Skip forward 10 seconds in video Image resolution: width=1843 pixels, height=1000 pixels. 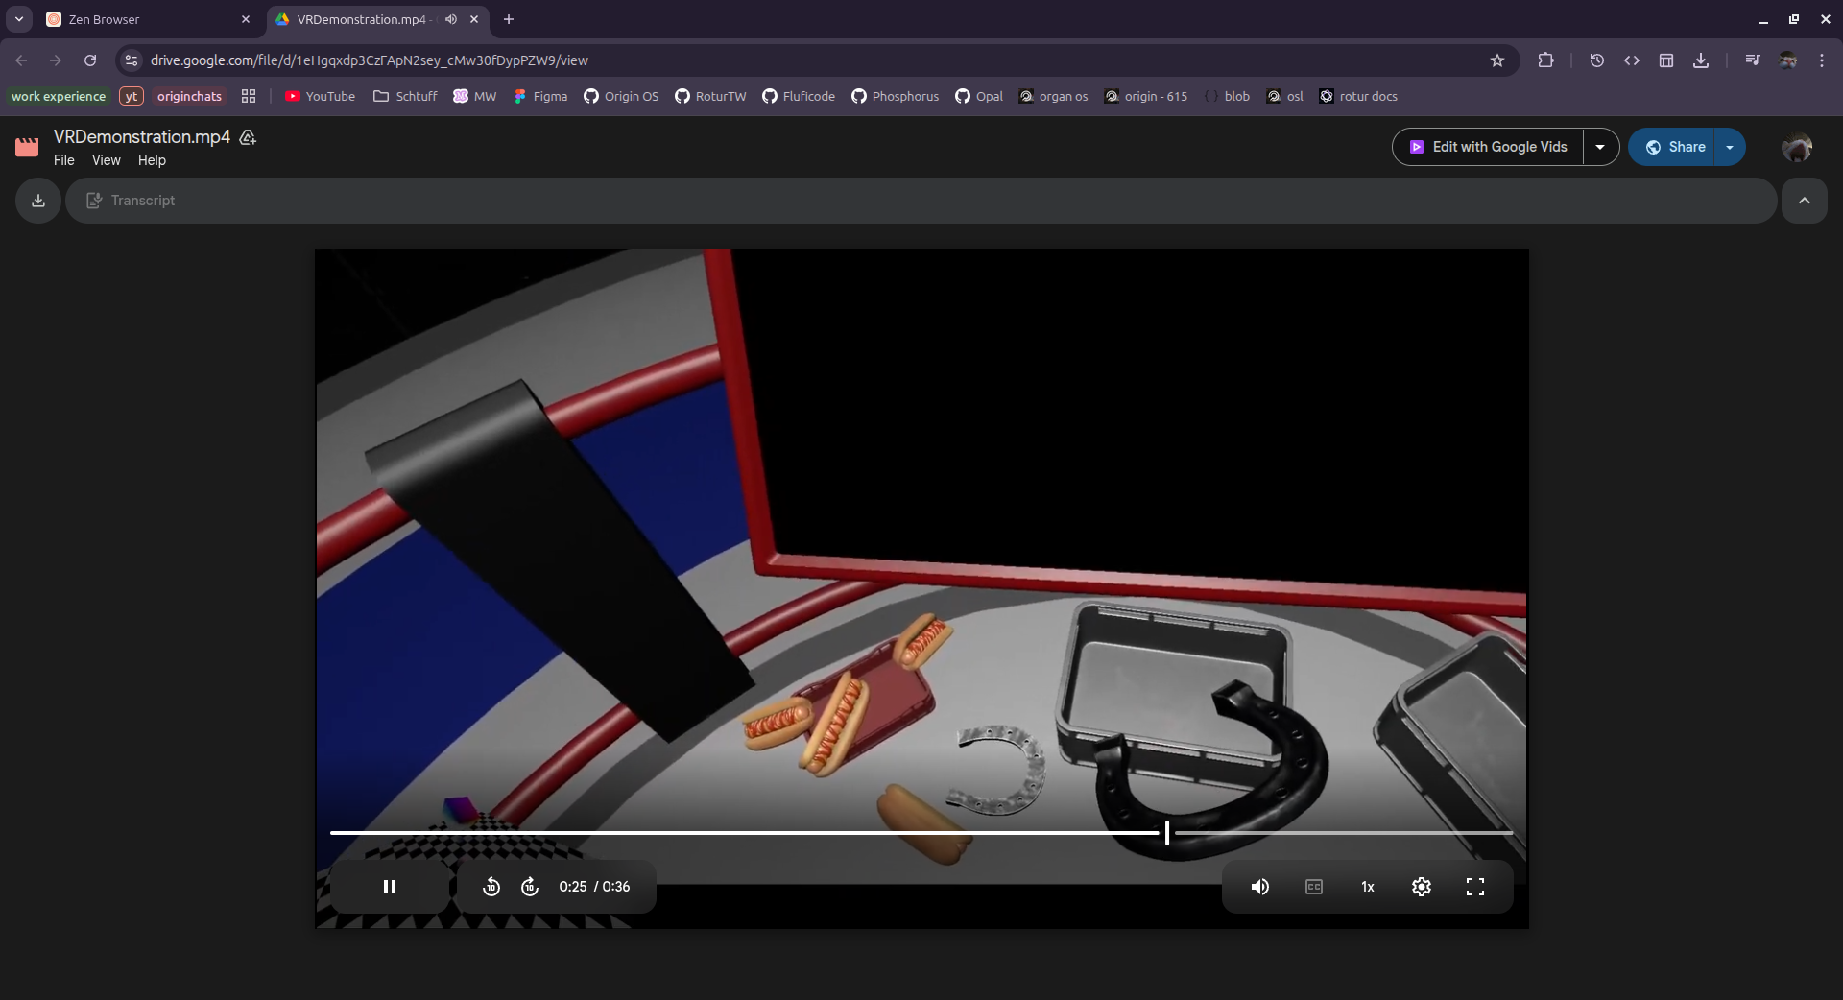click(530, 887)
